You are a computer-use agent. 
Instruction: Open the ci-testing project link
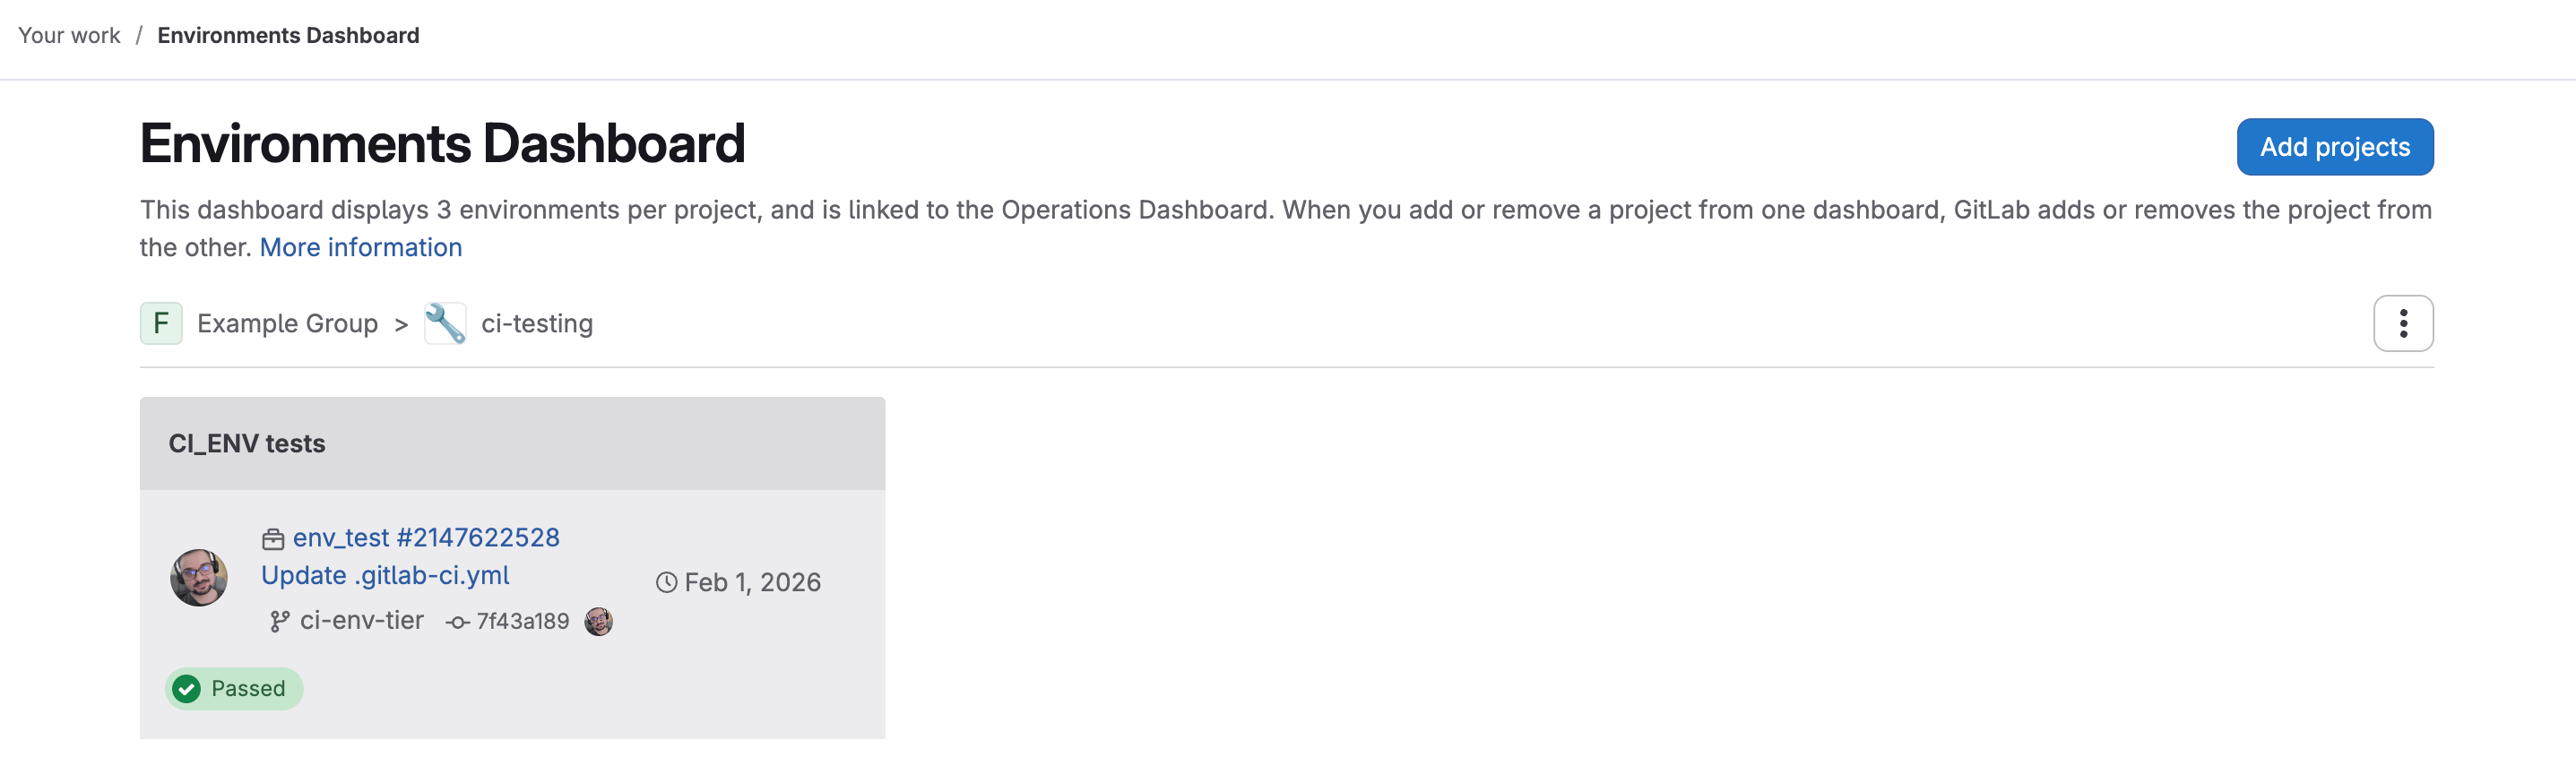tap(537, 323)
